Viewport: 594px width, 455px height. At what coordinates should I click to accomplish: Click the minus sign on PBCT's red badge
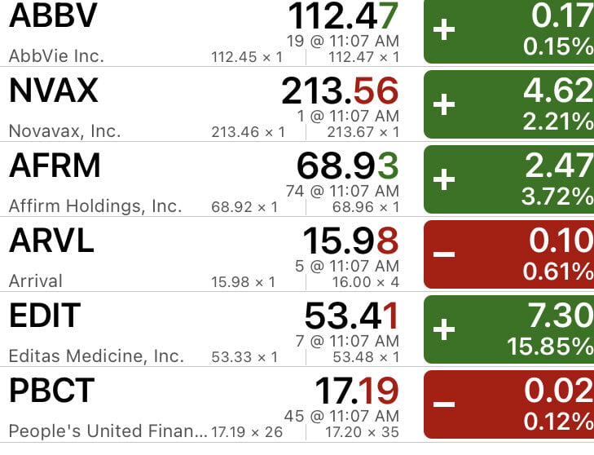[444, 404]
